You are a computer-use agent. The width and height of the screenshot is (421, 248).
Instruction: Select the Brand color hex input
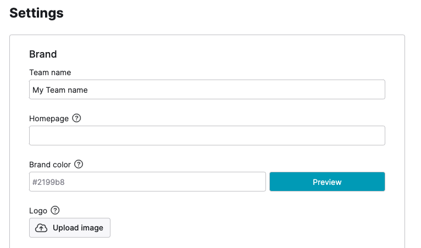pos(147,182)
